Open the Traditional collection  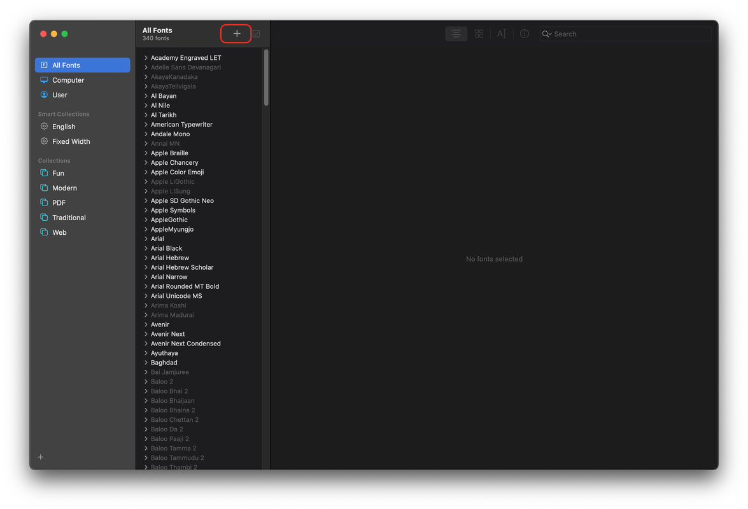point(83,218)
